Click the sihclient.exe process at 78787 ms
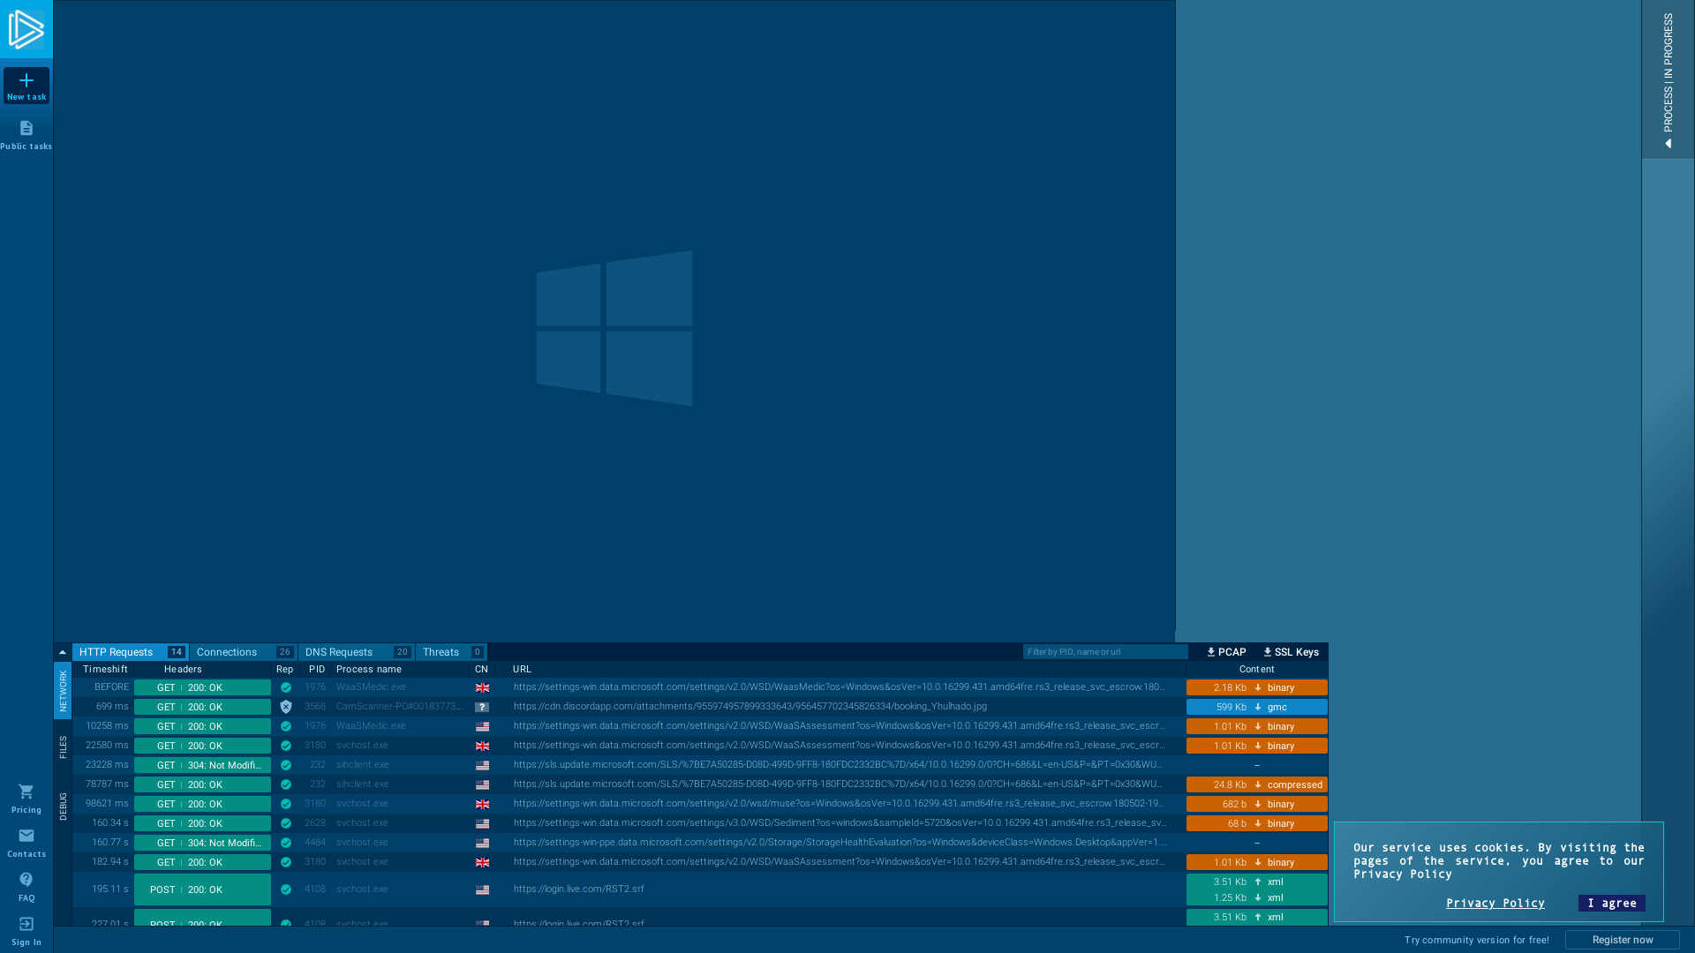Screen dimensions: 1695x953 point(362,784)
